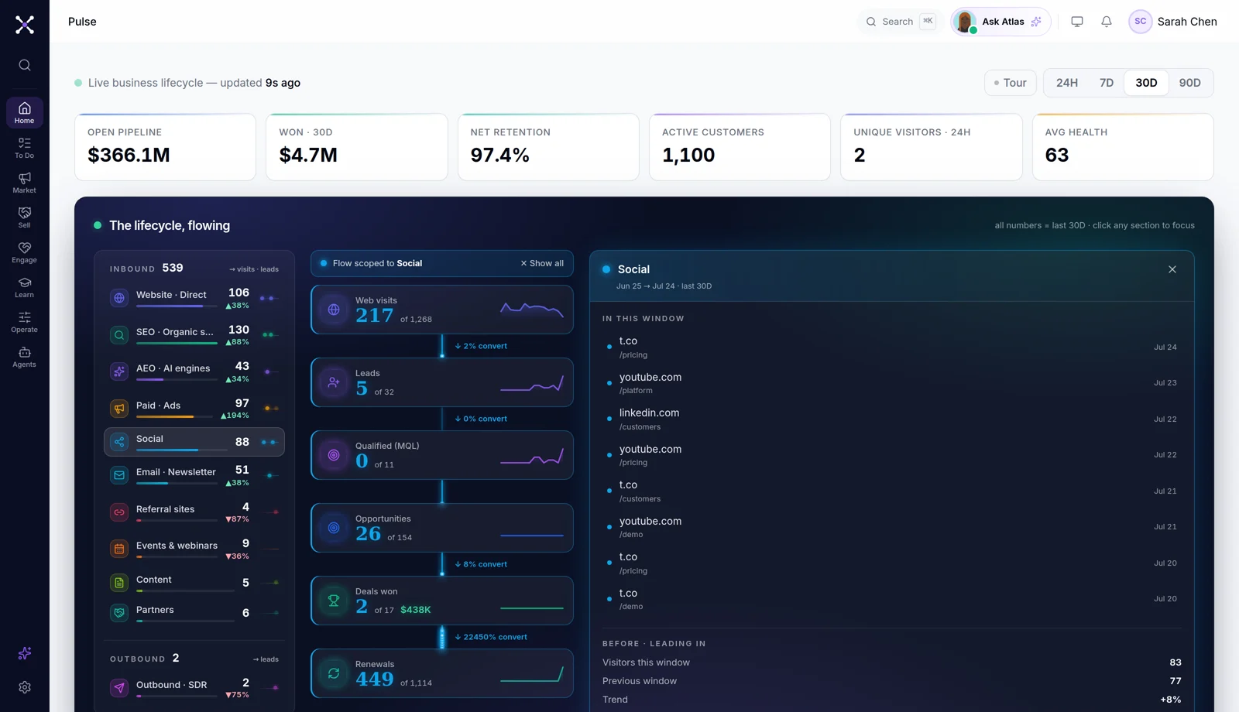Click the 'Previous window' row

coord(892,681)
